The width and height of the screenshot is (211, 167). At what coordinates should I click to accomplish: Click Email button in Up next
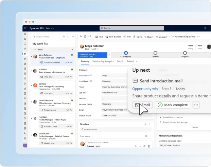tap(142, 105)
